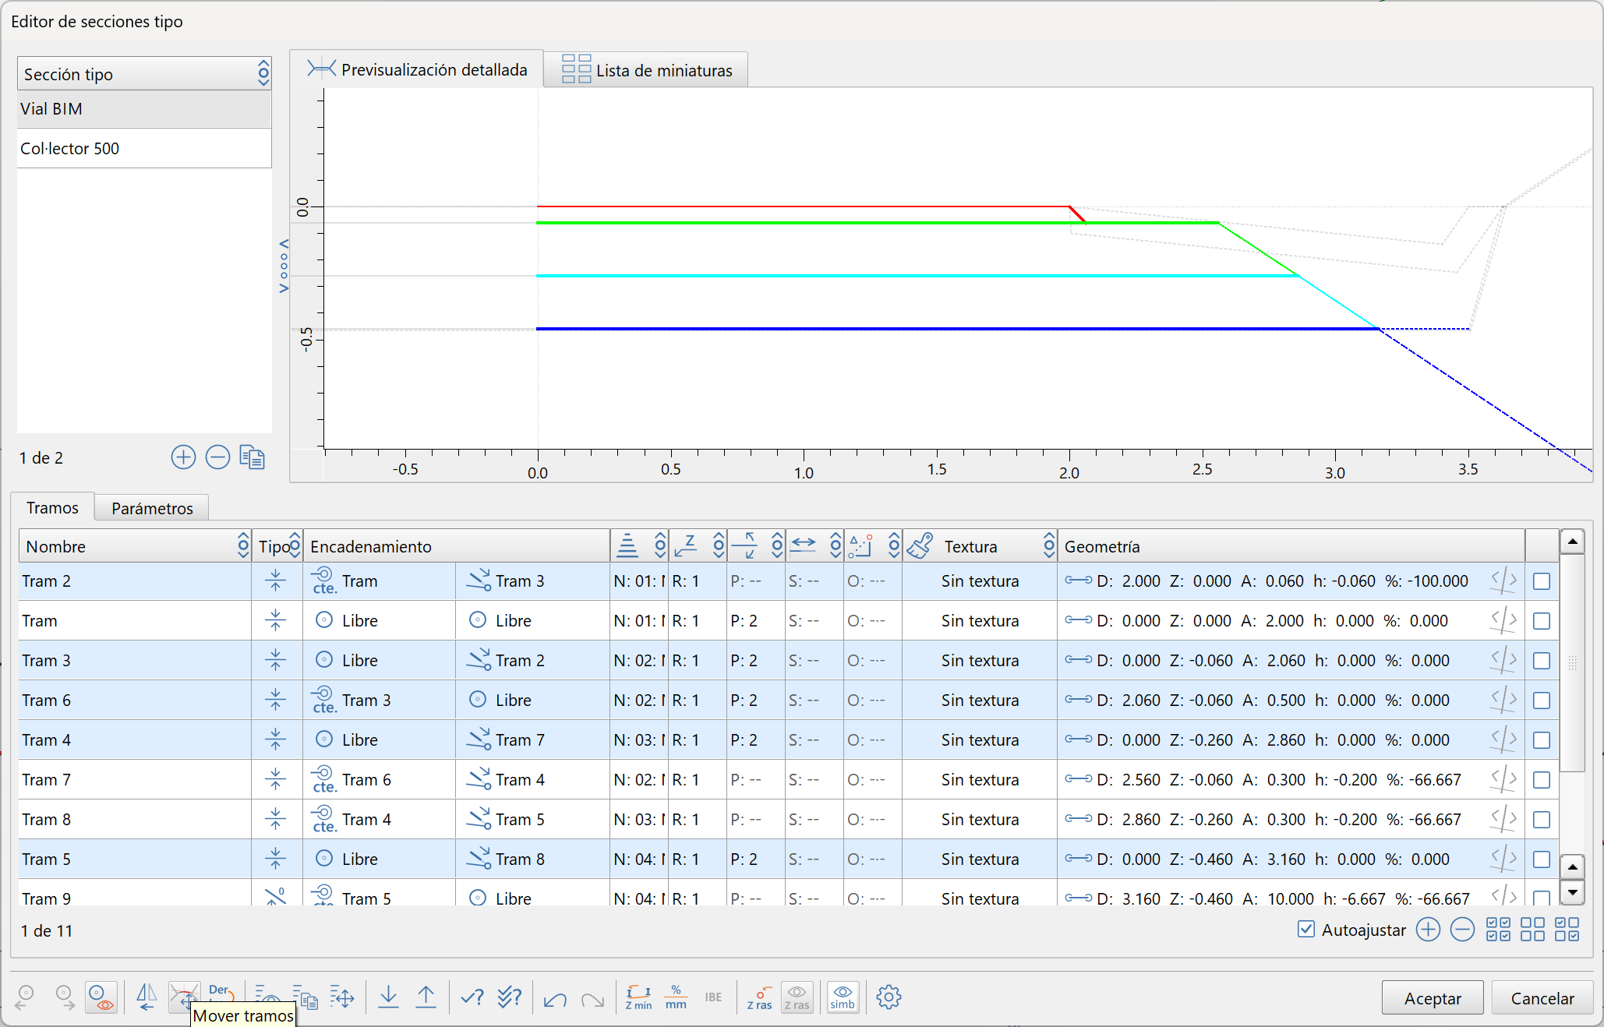Open the Nombre column sort arrows
The width and height of the screenshot is (1604, 1027).
coord(243,546)
